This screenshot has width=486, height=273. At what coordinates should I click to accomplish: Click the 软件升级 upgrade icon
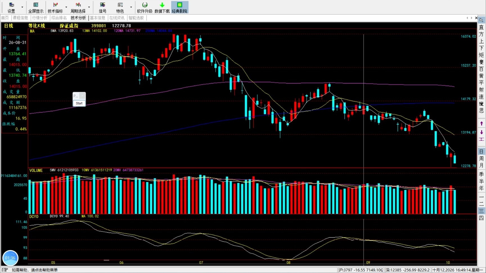pyautogui.click(x=145, y=7)
